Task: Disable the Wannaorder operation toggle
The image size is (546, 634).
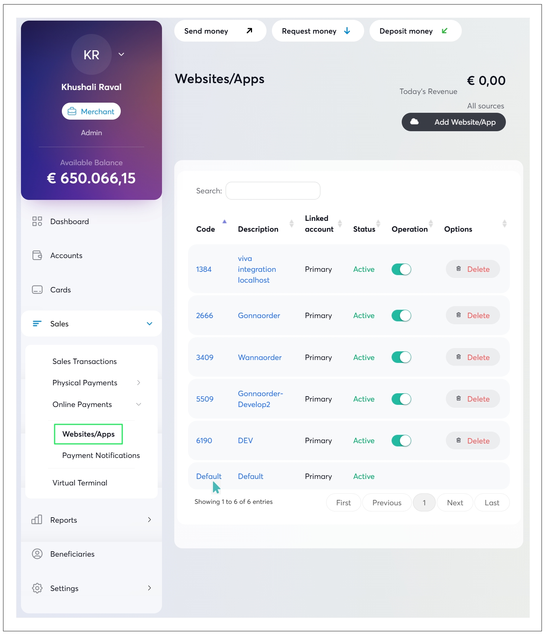Action: tap(401, 357)
